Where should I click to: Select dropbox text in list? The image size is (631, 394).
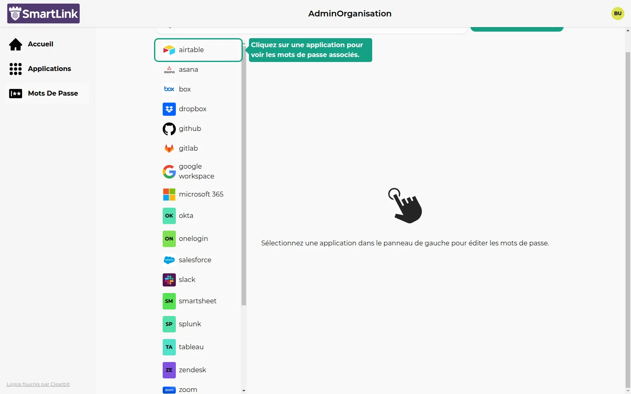point(193,109)
